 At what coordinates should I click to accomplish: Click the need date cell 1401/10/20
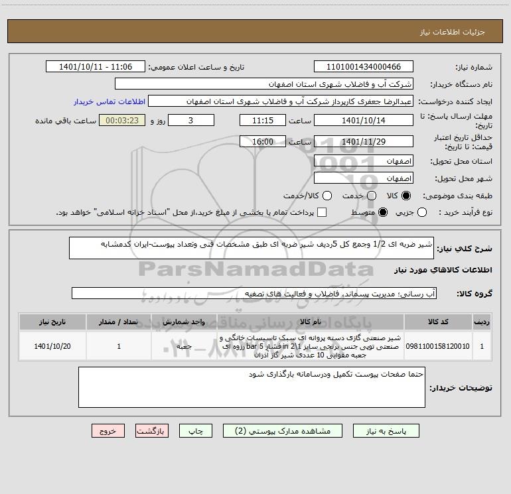point(52,346)
